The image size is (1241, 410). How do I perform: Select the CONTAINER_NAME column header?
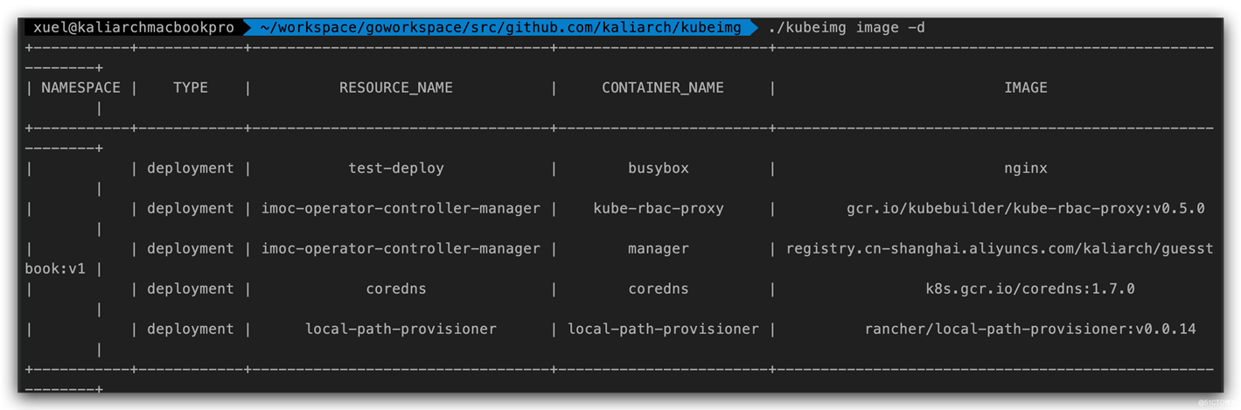(663, 87)
